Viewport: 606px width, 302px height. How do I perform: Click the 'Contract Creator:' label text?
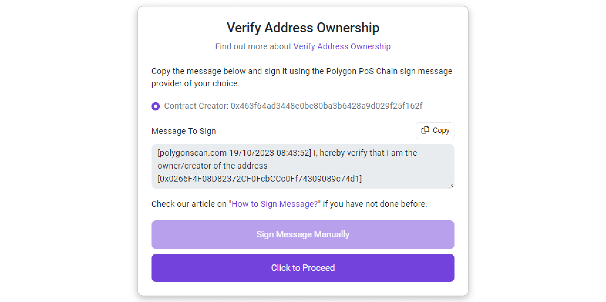pyautogui.click(x=196, y=106)
